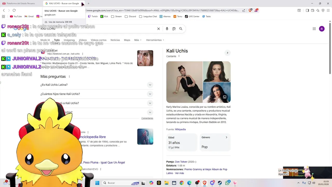Open Brave Leo AI assistant
This screenshot has height=187, width=332.
pos(318,10)
